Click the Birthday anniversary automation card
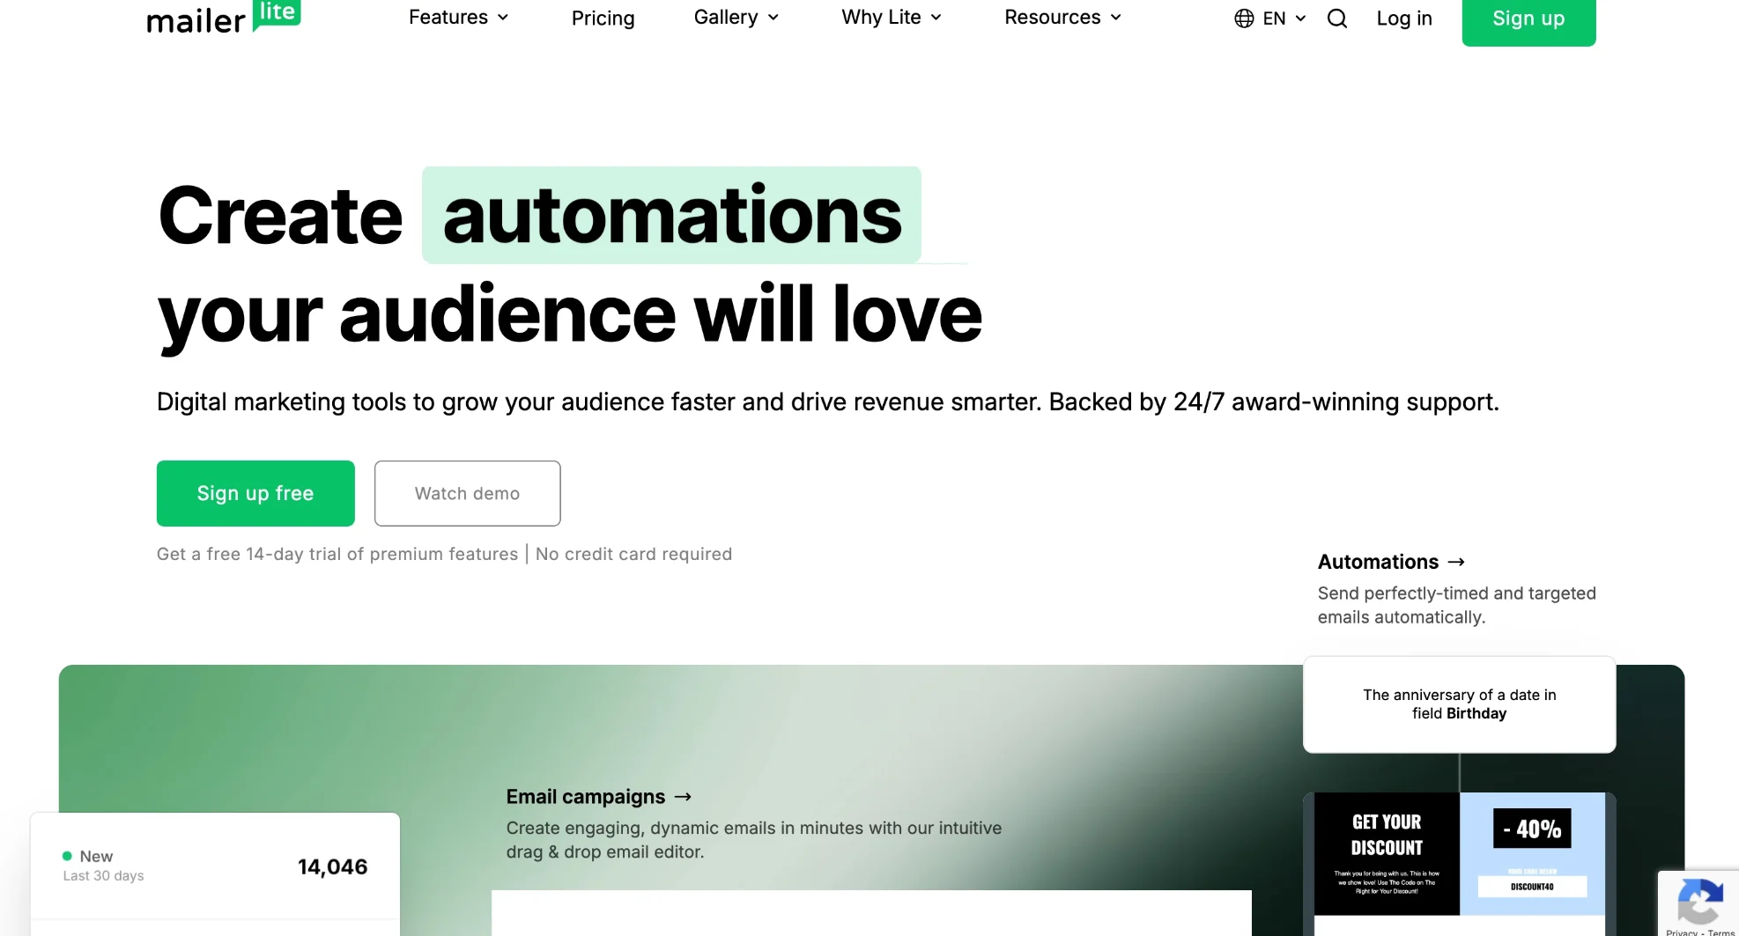1739x936 pixels. pos(1458,704)
